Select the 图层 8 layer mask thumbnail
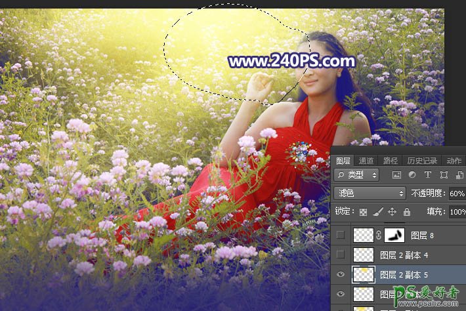Viewport: 466px width, 311px height. [x=394, y=234]
